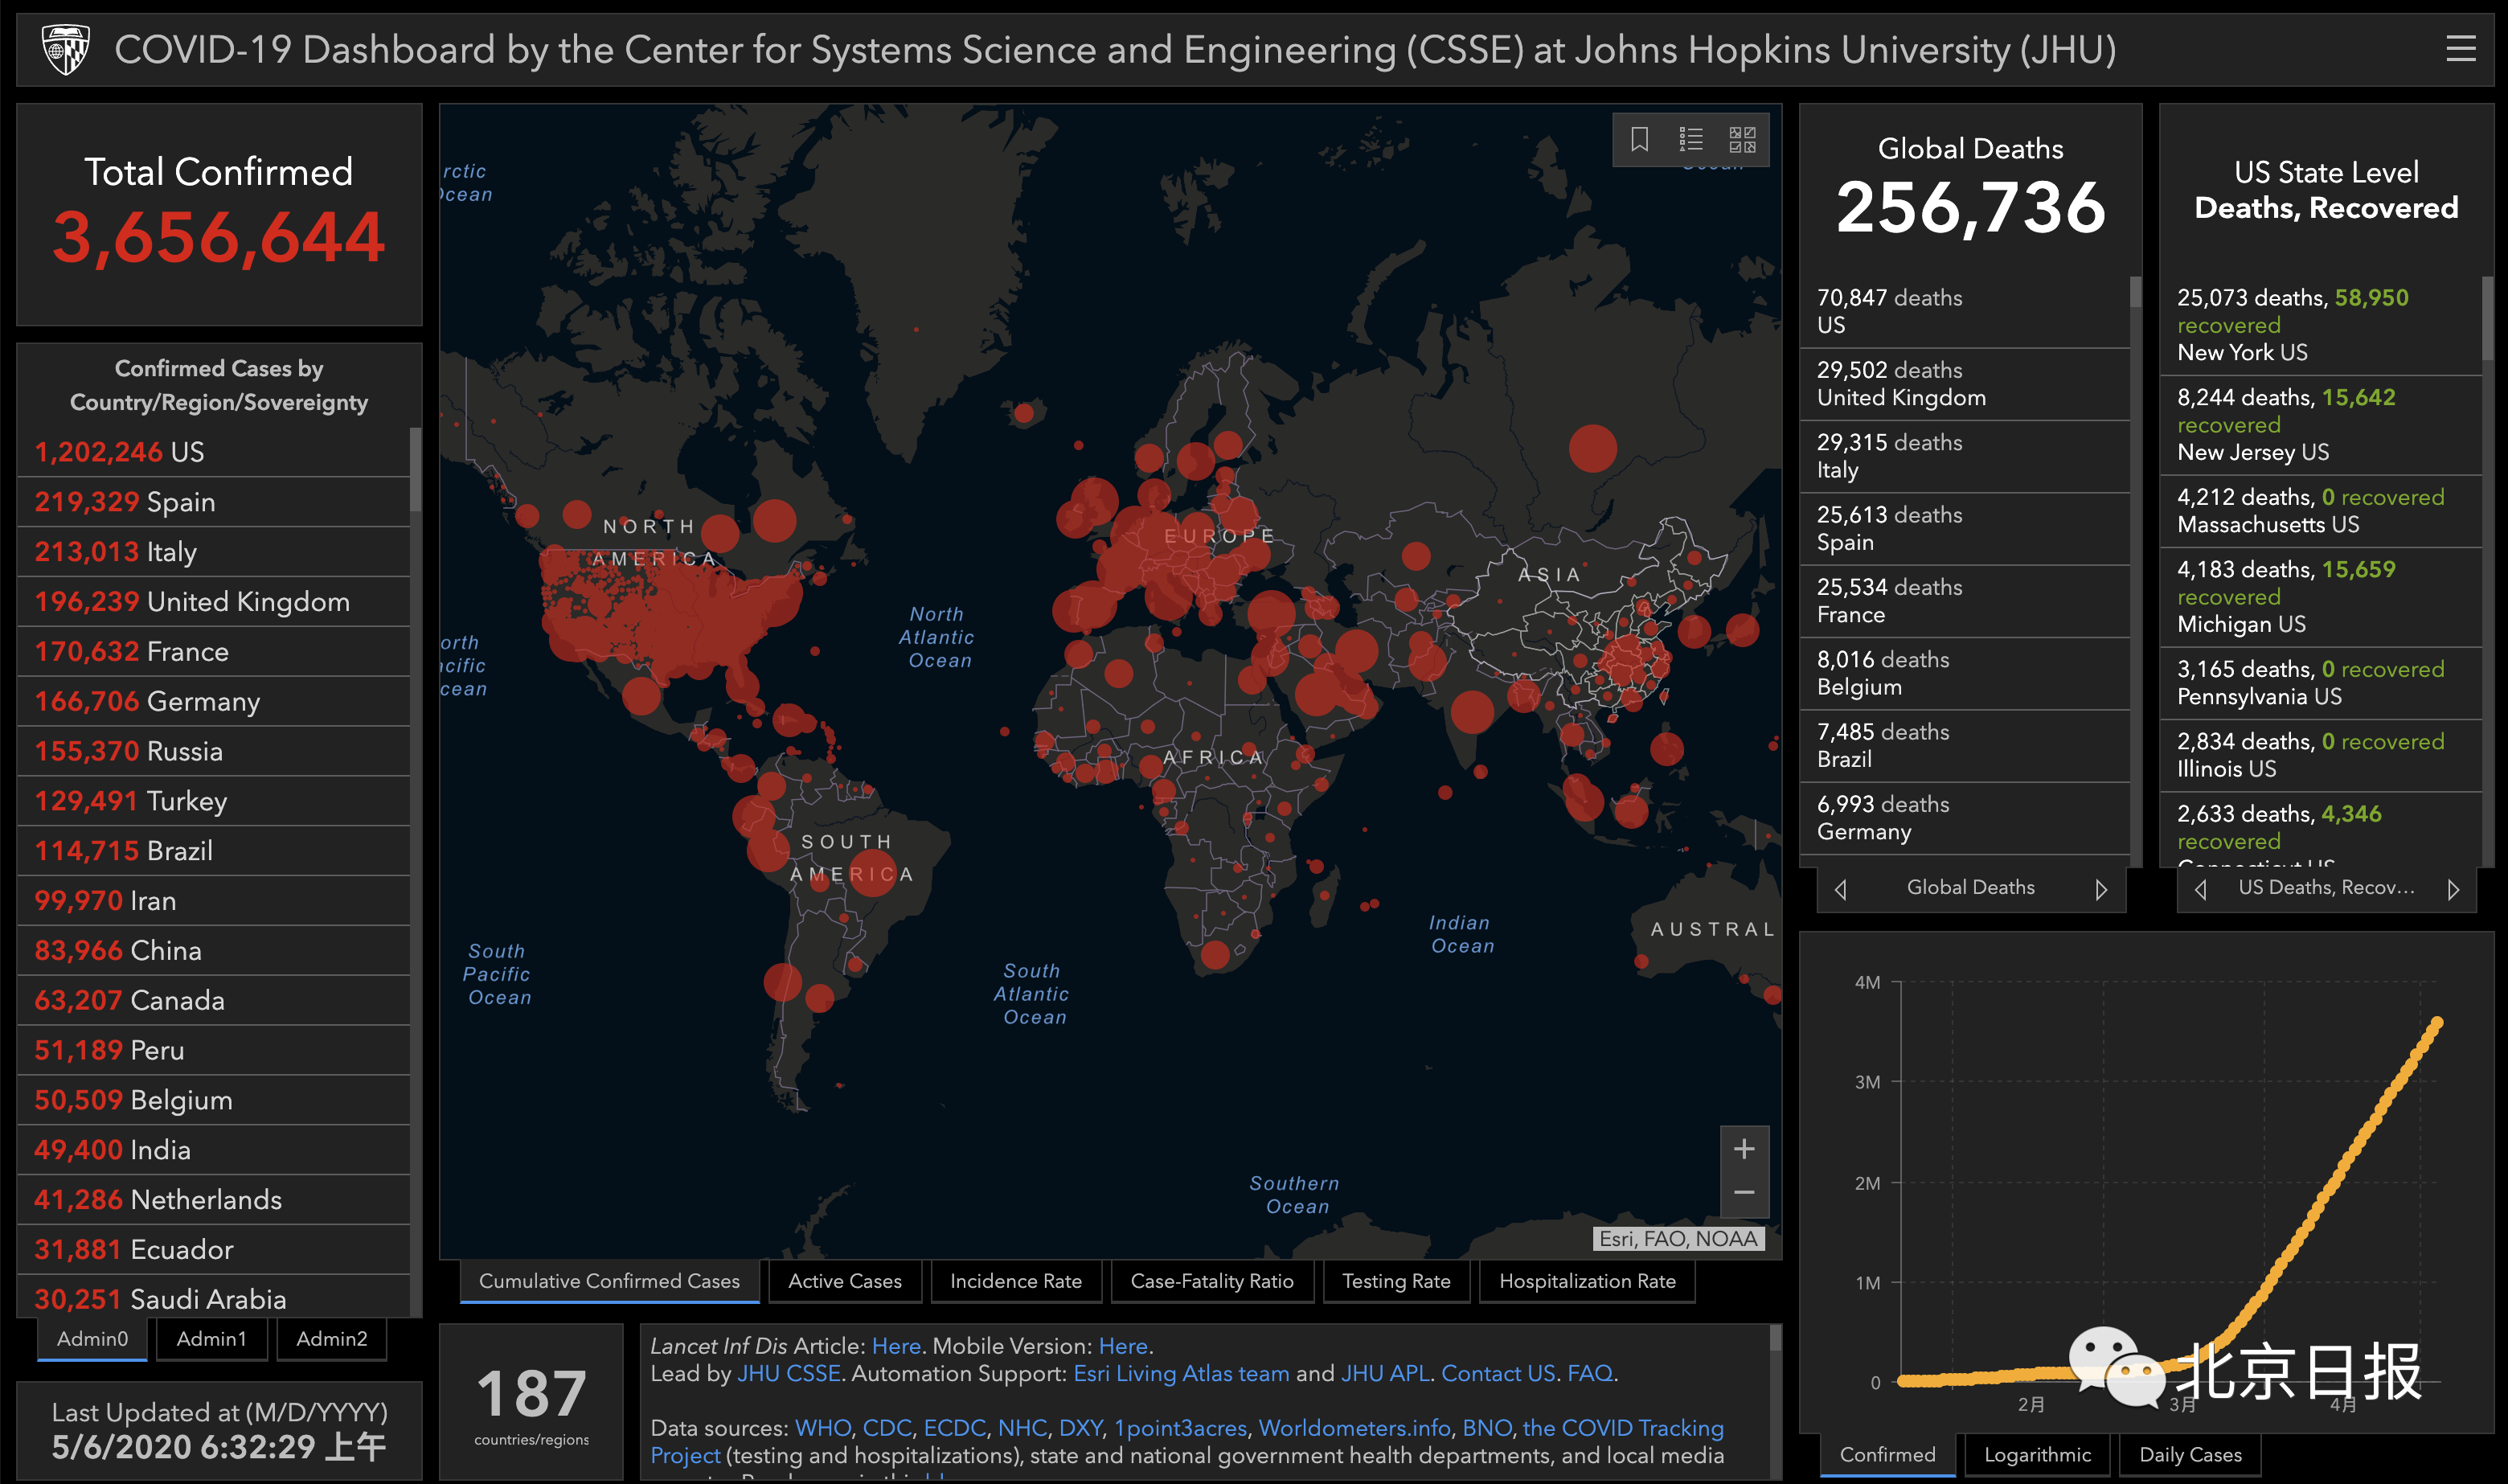
Task: Open the FAQ link
Action: 1589,1374
